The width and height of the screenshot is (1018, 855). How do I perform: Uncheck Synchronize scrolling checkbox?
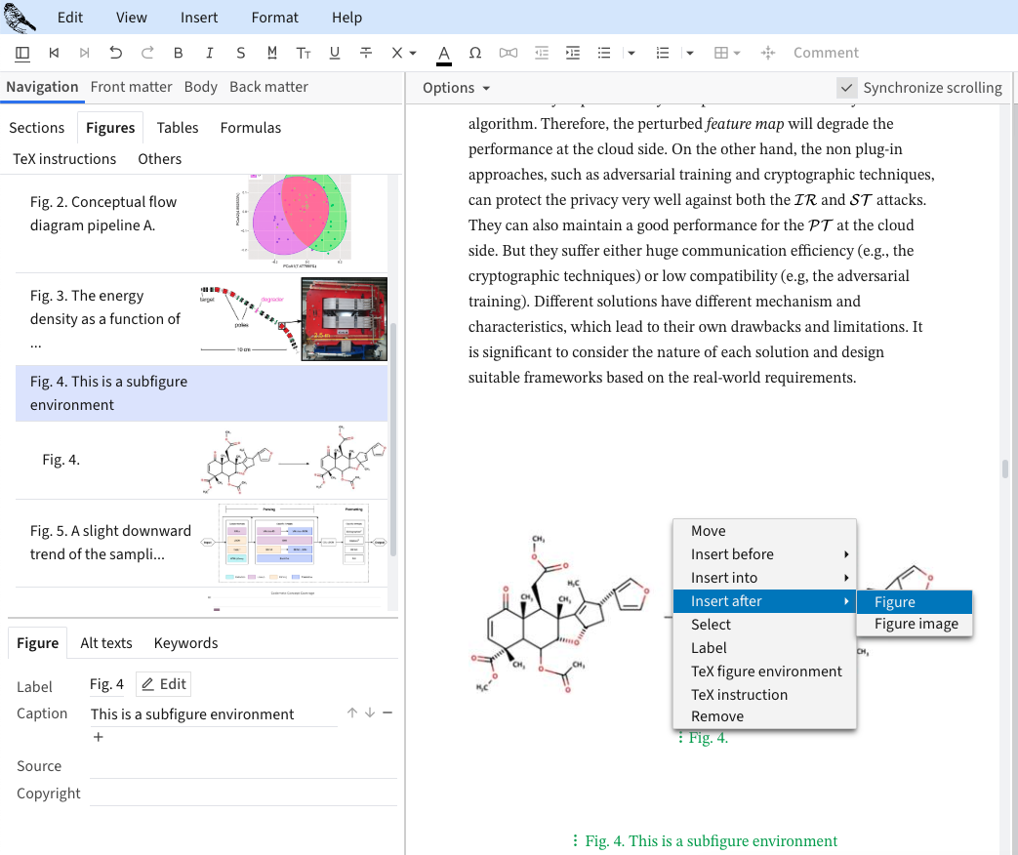[x=847, y=88]
